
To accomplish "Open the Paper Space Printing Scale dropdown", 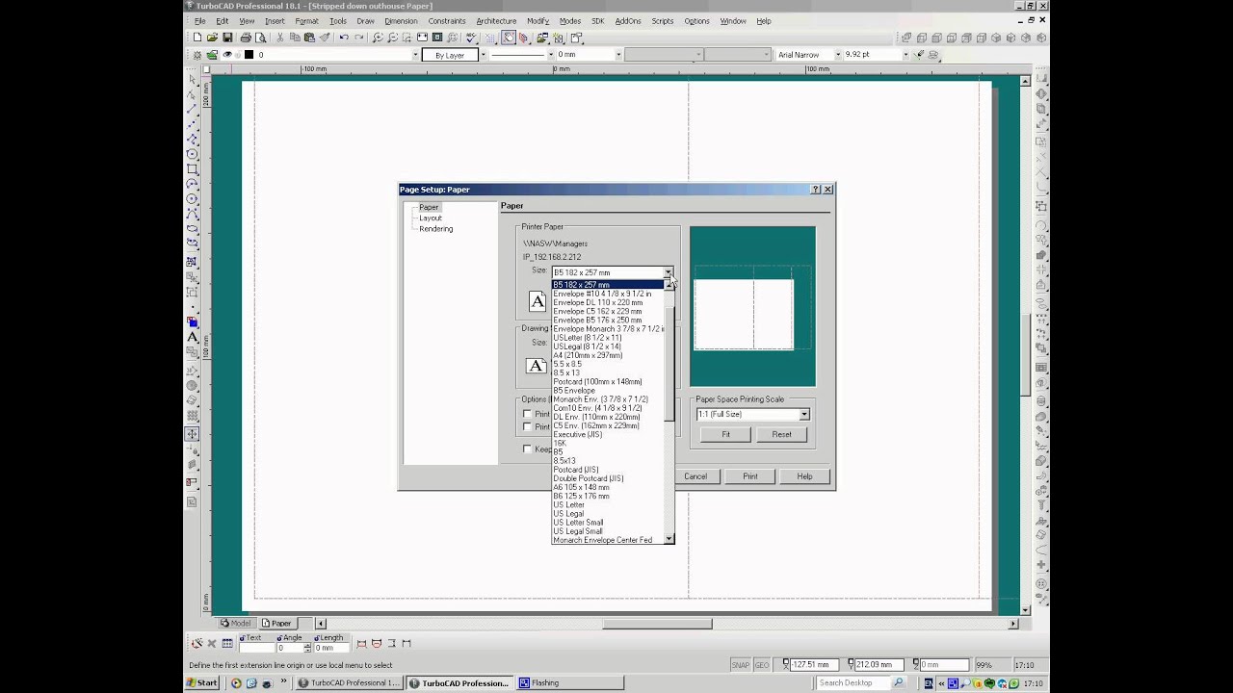I will (x=804, y=414).
